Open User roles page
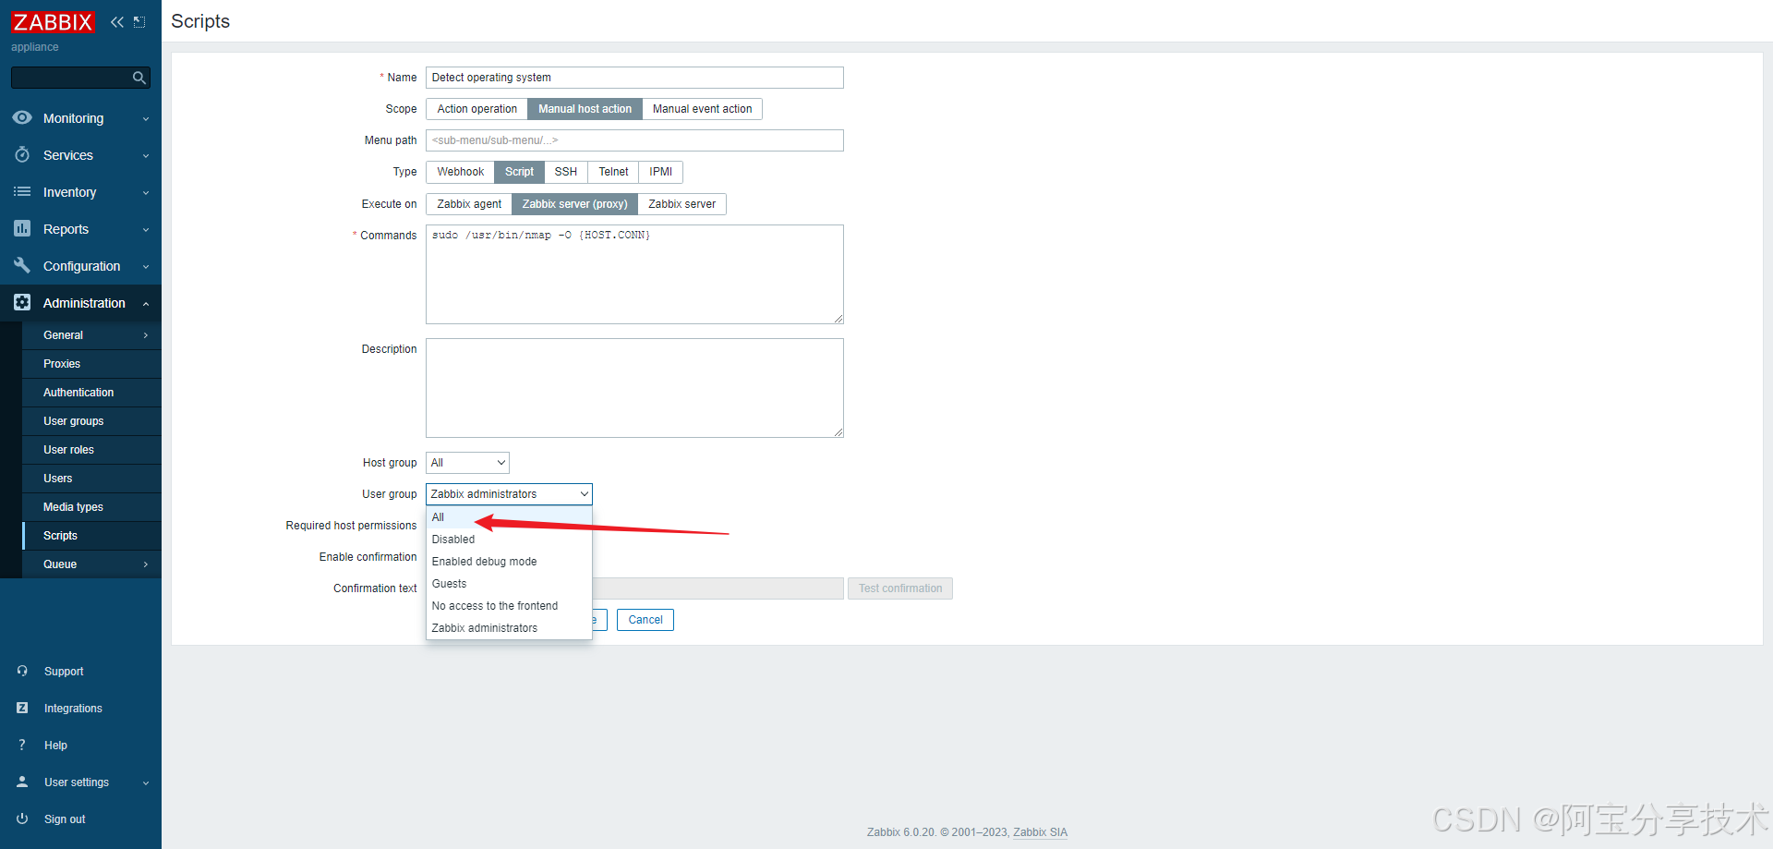Viewport: 1773px width, 849px height. 91,450
